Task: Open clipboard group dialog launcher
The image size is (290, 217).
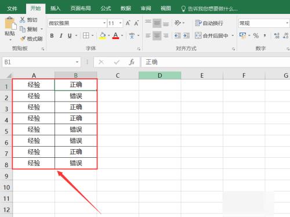Action: (43, 49)
